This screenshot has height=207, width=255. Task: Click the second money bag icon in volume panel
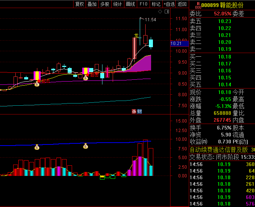tap(86, 146)
